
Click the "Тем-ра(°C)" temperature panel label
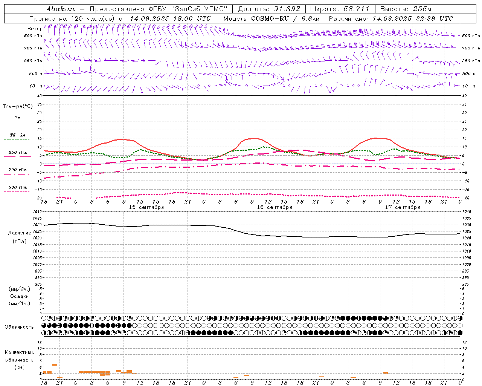18,107
